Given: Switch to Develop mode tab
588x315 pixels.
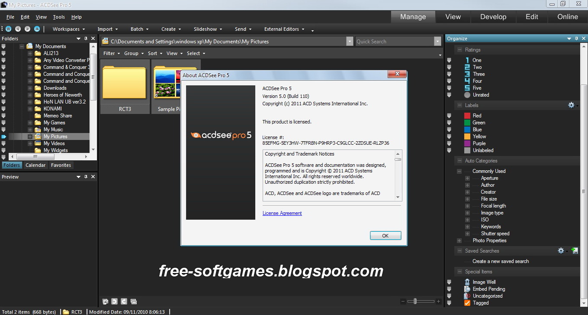Looking at the screenshot, I should pos(493,17).
